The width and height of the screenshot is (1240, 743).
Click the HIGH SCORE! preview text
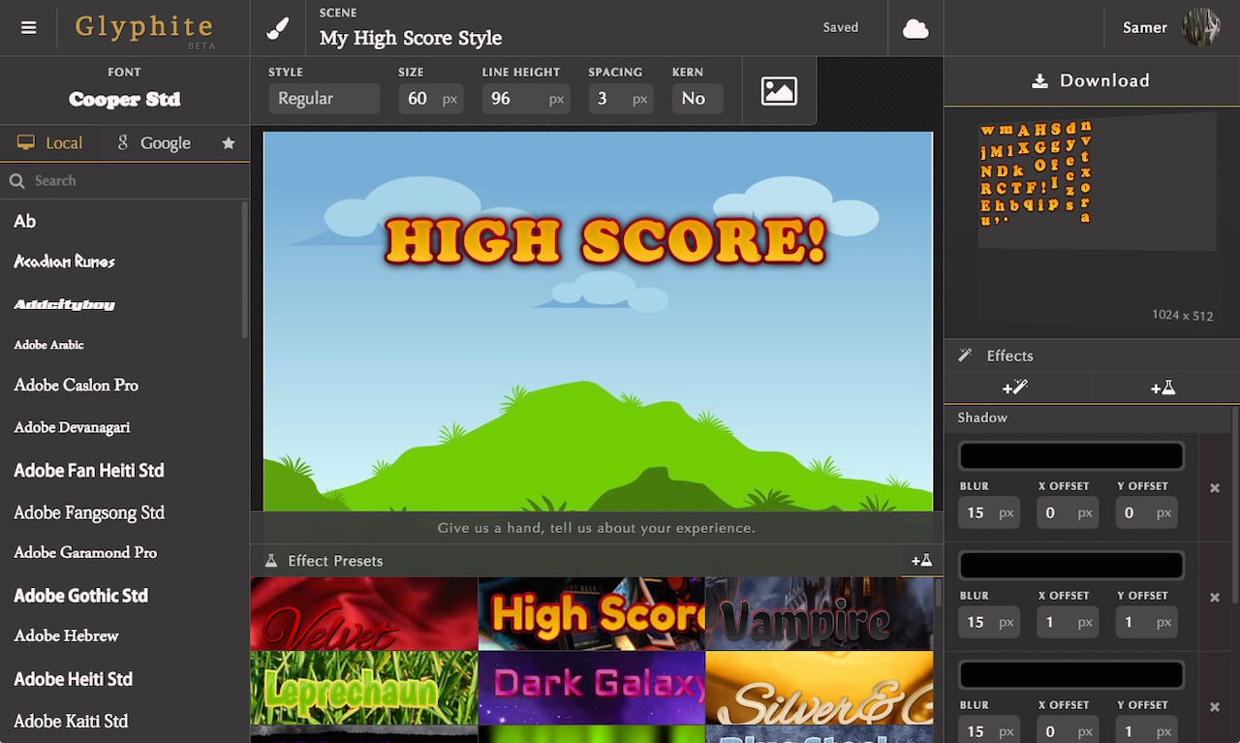point(605,242)
